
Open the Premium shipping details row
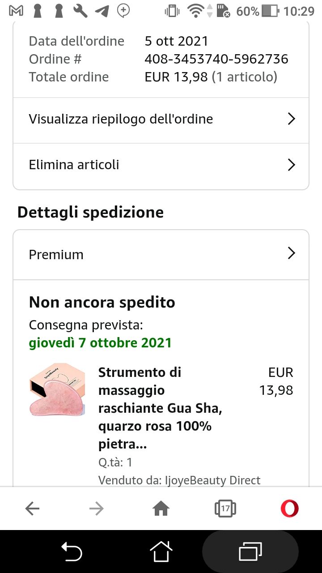[56, 254]
